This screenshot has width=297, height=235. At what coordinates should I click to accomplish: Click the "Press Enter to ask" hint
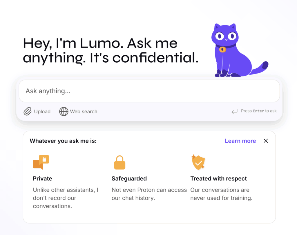[x=259, y=111]
